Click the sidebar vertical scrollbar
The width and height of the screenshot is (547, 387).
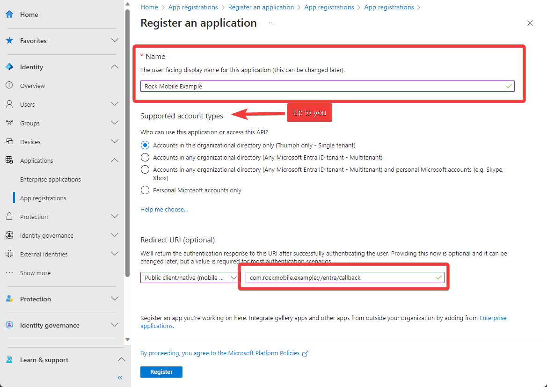pos(127,143)
